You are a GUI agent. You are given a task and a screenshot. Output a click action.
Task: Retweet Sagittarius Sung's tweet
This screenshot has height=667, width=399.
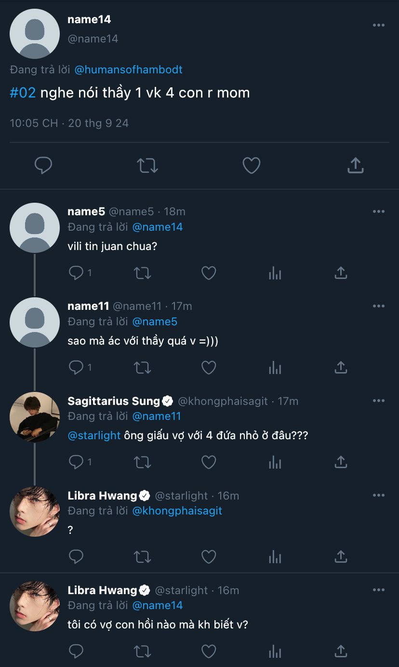pos(142,462)
